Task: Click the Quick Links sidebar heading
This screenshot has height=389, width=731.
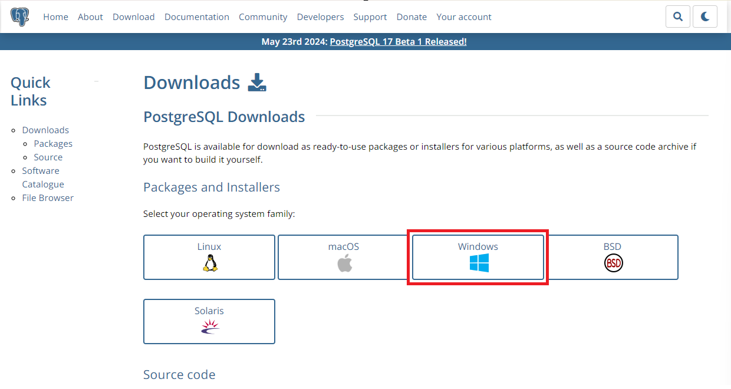Action: [31, 91]
